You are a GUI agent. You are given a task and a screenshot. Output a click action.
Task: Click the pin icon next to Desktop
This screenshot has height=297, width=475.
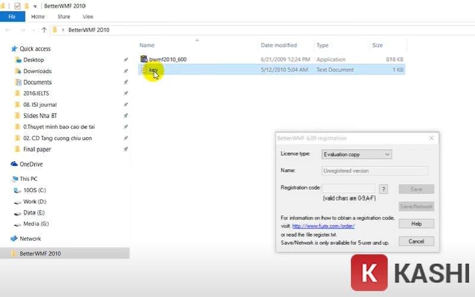point(126,60)
